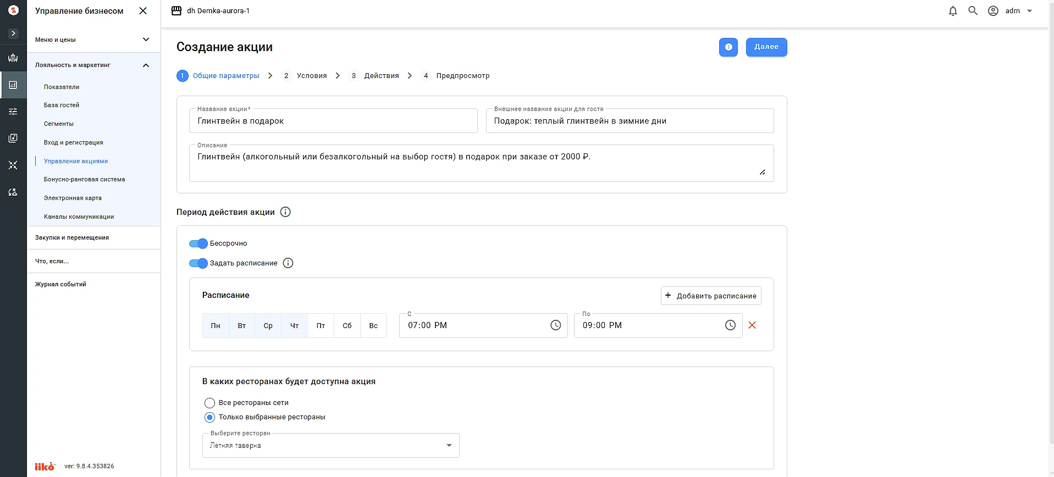The width and height of the screenshot is (1054, 477).
Task: Open the clock picker for start time
Action: pyautogui.click(x=556, y=325)
